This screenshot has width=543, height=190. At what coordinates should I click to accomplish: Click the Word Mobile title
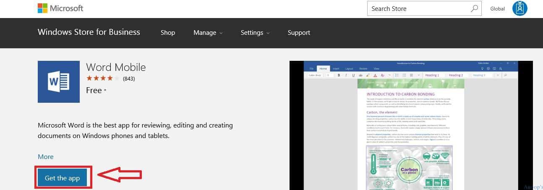116,67
